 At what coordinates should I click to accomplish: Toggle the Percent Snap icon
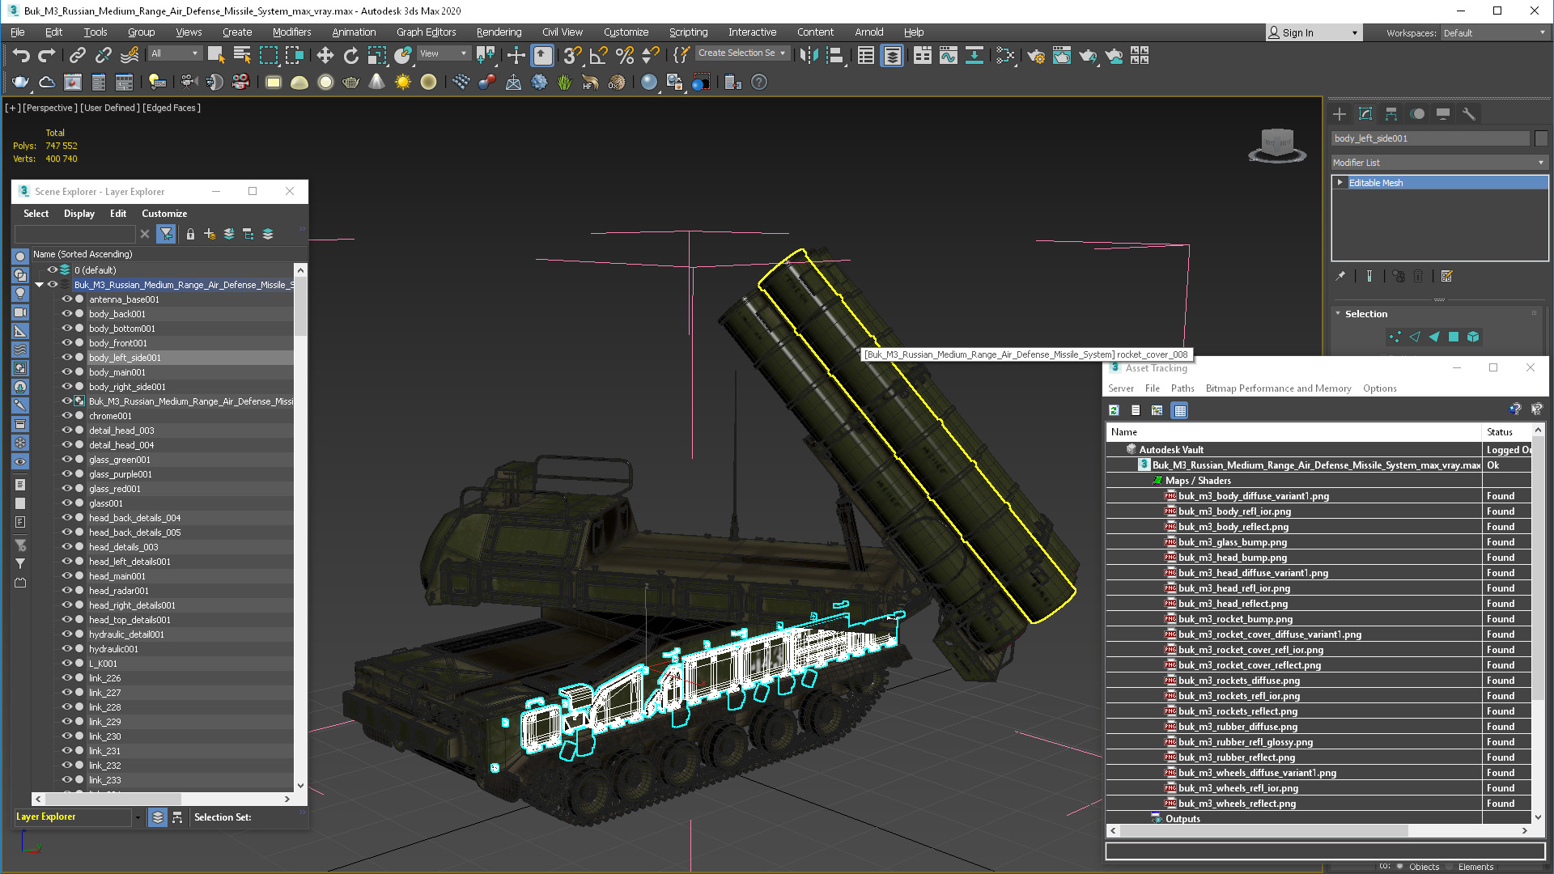click(x=624, y=55)
